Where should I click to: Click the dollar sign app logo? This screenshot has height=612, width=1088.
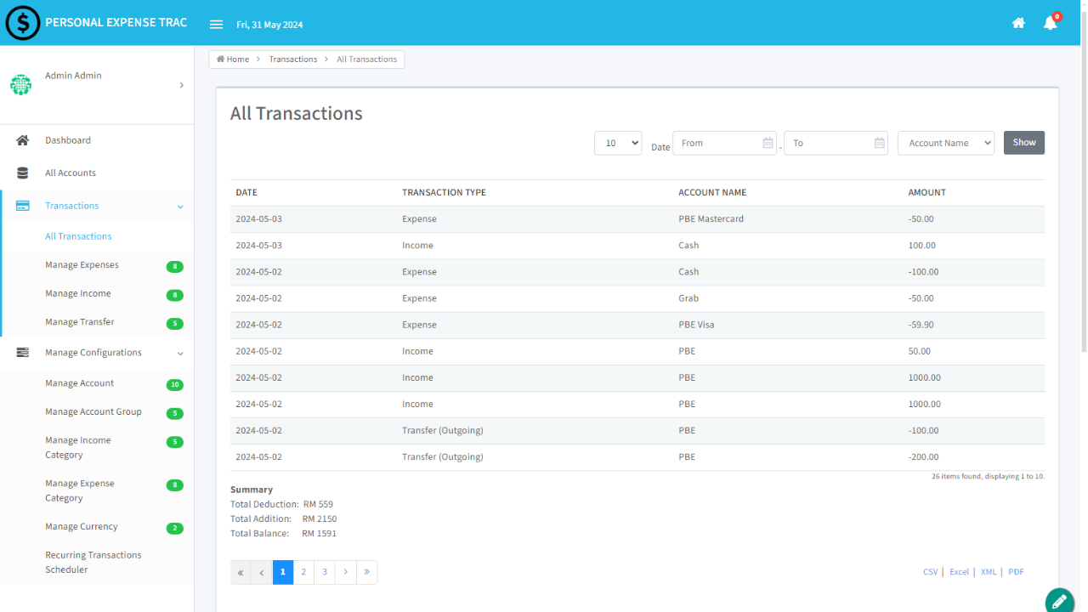pyautogui.click(x=23, y=23)
